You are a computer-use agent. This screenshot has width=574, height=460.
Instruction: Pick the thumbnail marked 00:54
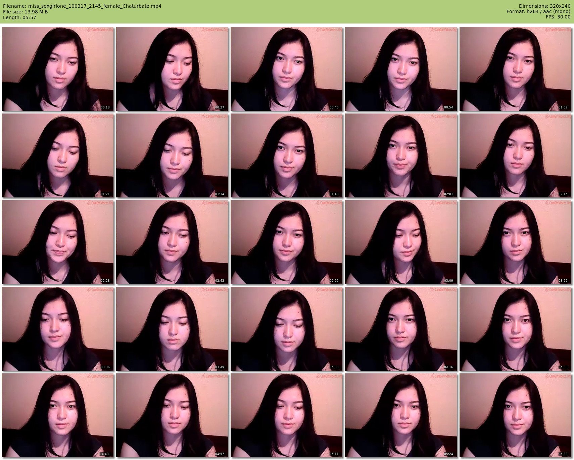click(401, 69)
